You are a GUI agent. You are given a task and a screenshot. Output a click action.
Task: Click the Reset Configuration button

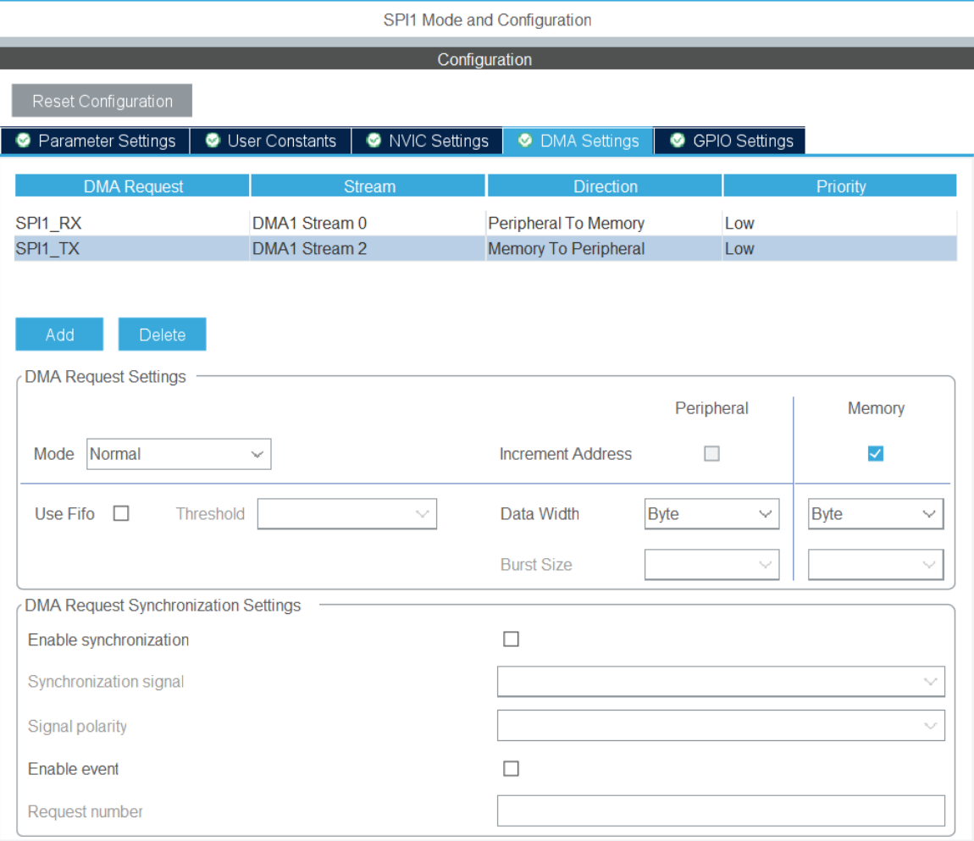click(x=102, y=101)
